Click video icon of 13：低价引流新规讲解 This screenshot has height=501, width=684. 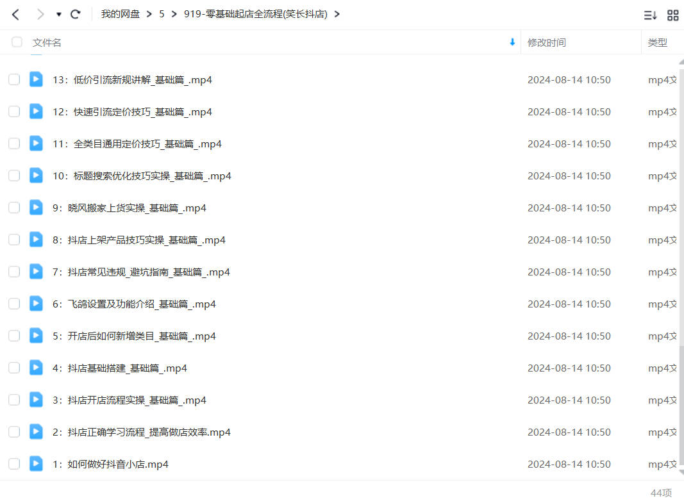click(x=36, y=79)
